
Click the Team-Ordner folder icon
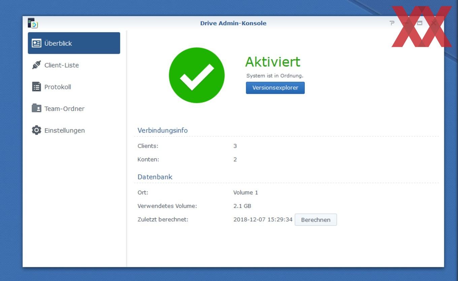(x=36, y=108)
